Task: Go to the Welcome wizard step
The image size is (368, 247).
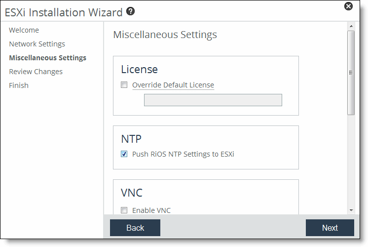Action: [x=24, y=30]
